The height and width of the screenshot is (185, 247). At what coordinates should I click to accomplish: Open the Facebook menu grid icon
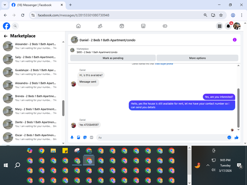pyautogui.click(x=219, y=26)
